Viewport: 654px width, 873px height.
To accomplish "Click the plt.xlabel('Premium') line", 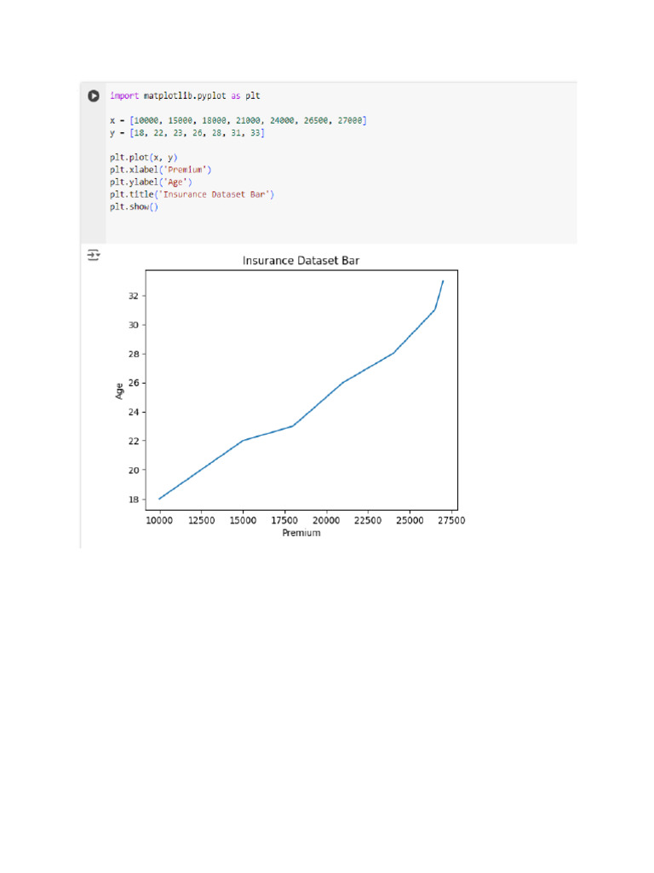I will tap(160, 170).
